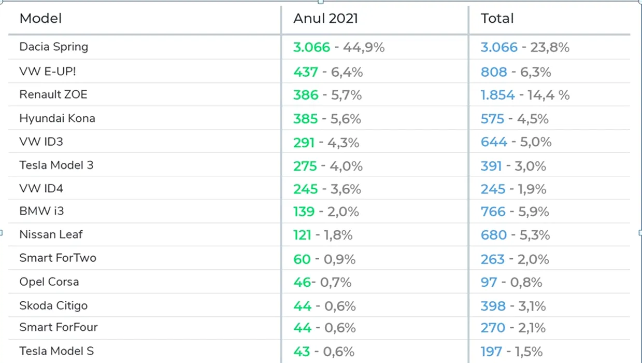Click the 3.066 - 44,9% value in Anul 2021
This screenshot has height=363, width=642.
[x=339, y=47]
